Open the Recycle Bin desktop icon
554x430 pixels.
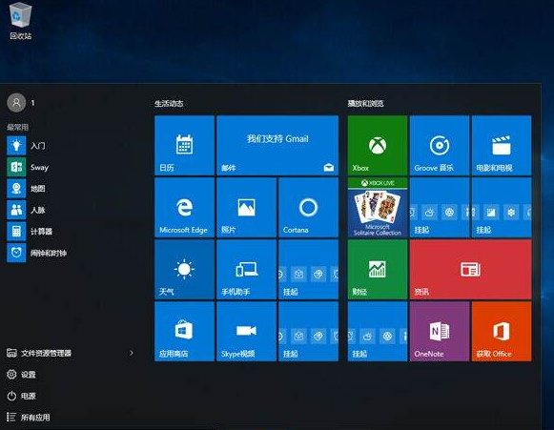coord(20,20)
